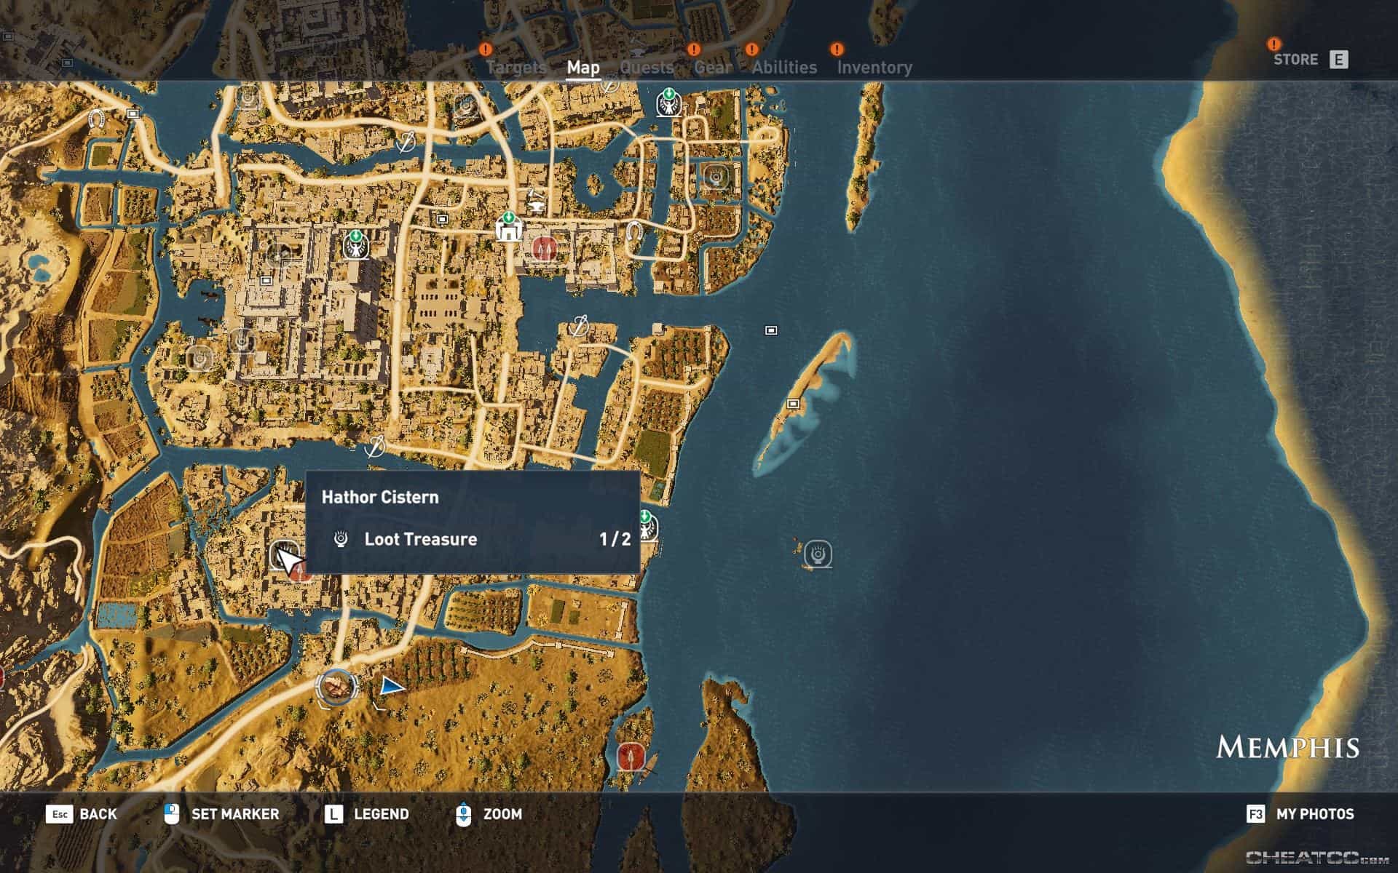Viewport: 1398px width, 873px height.
Task: Select the small rectangle marker in the open river
Action: click(771, 330)
